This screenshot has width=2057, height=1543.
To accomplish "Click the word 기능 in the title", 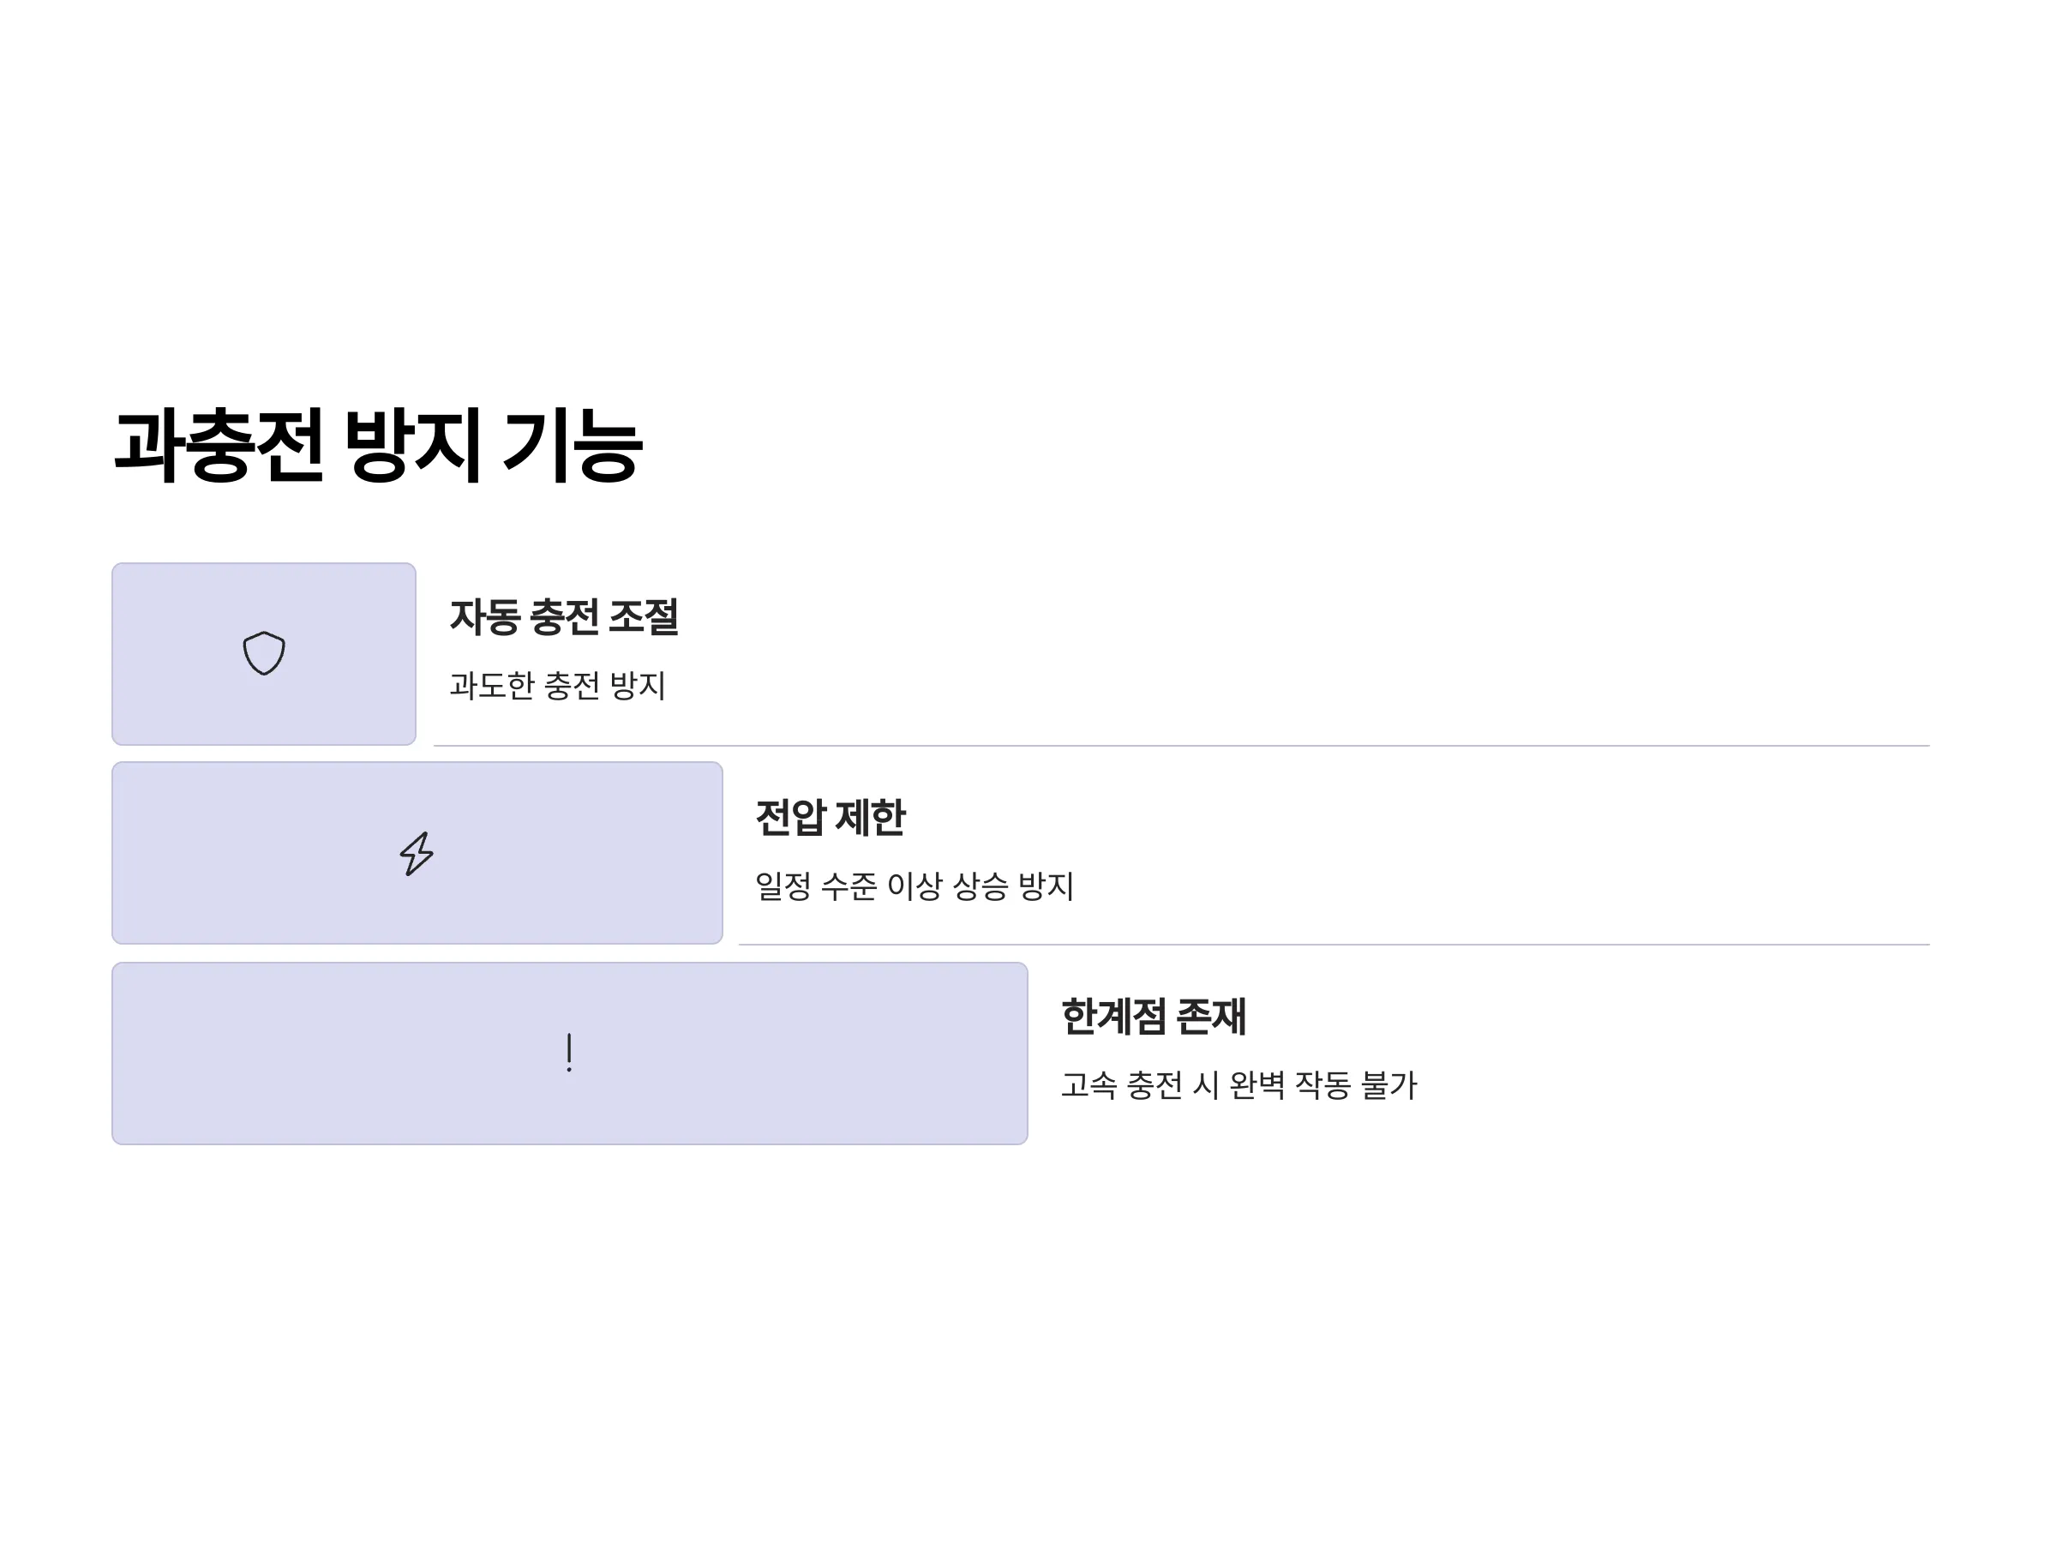I will (x=573, y=445).
